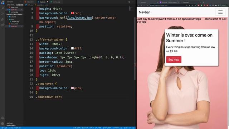The width and height of the screenshot is (229, 129).
Task: Click the Buy now button
Action: pyautogui.click(x=174, y=59)
